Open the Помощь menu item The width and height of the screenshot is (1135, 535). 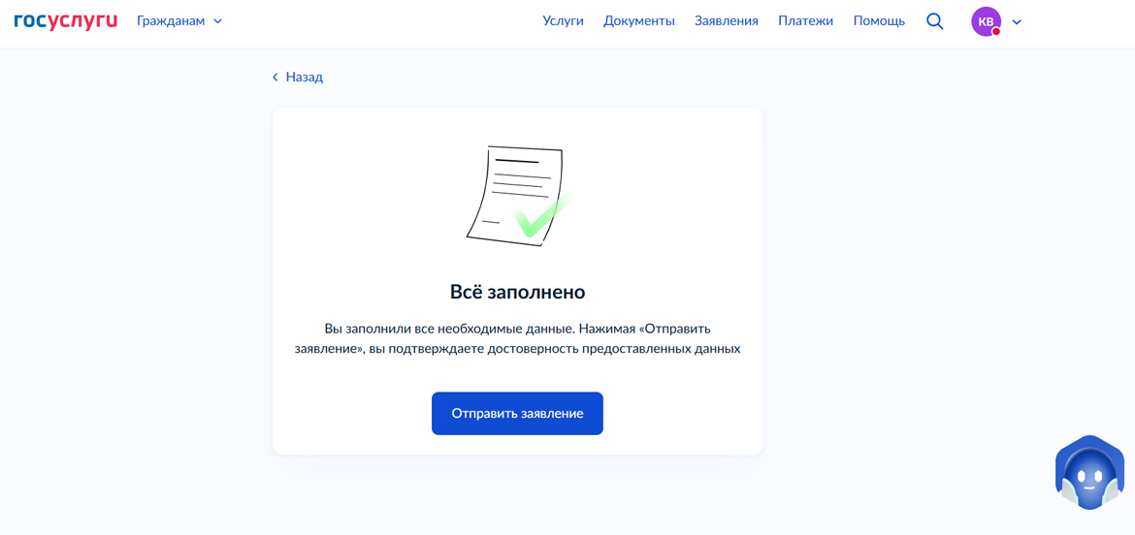click(879, 21)
